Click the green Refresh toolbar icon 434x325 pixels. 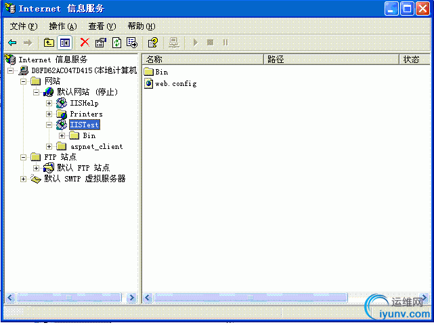(x=116, y=43)
